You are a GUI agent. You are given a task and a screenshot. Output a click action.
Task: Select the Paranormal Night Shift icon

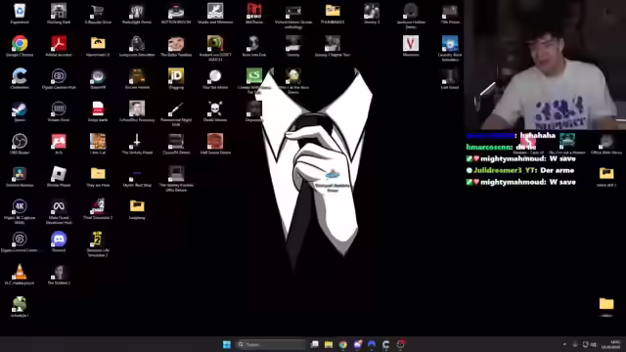(x=176, y=109)
